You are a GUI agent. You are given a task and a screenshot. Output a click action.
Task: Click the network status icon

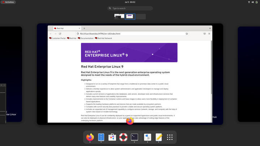coord(249,2)
